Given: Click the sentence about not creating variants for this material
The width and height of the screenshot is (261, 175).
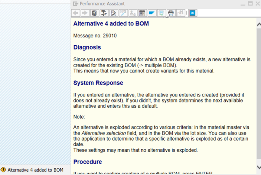Looking at the screenshot, I should (x=144, y=71).
